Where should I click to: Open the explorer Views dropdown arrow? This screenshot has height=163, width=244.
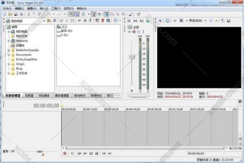point(120,20)
